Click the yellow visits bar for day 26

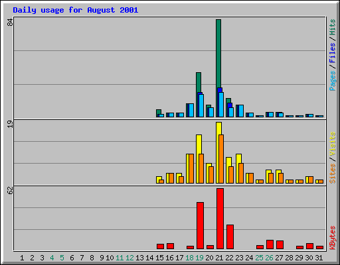coord(268,176)
